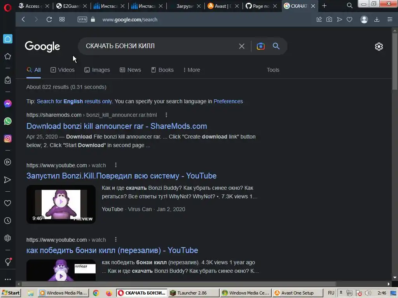Click the volume icon in system tray
The height and width of the screenshot is (298, 398).
pos(368,293)
